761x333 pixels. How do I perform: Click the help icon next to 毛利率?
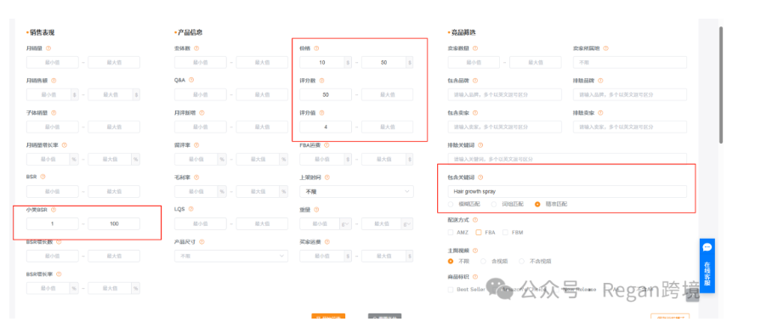[196, 178]
